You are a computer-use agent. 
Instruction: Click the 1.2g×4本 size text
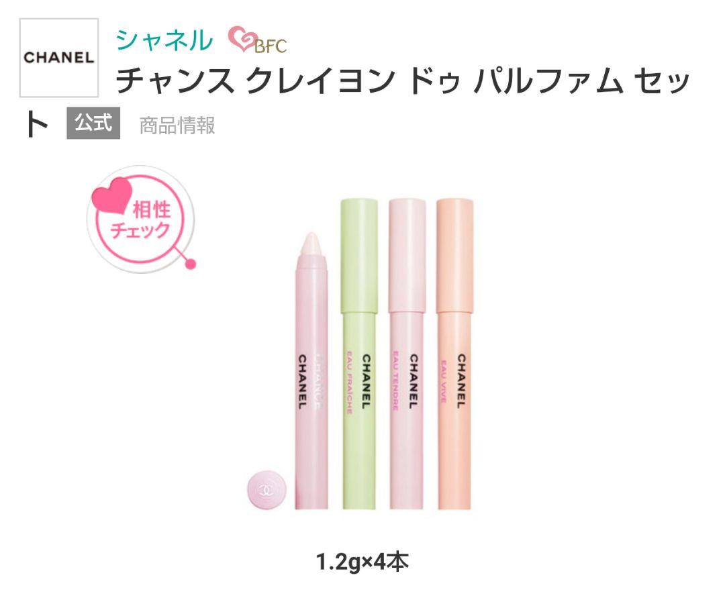tap(362, 562)
